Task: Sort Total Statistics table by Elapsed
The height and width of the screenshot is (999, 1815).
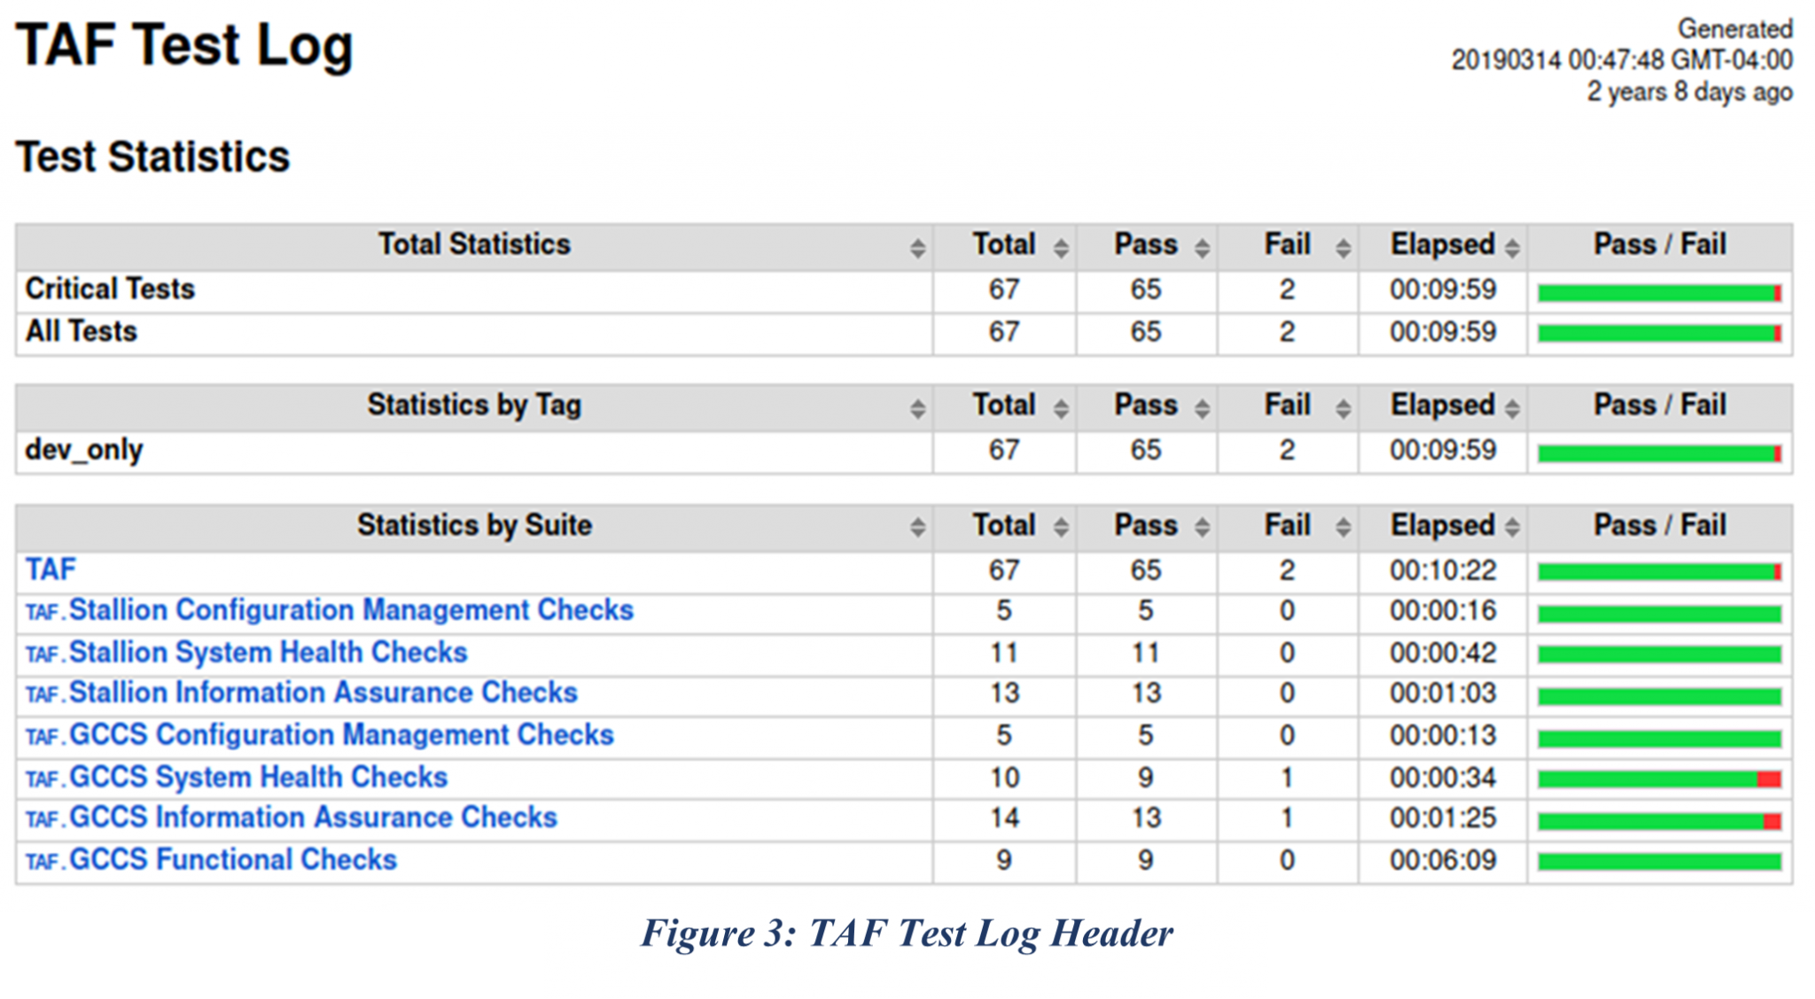Action: 1512,248
